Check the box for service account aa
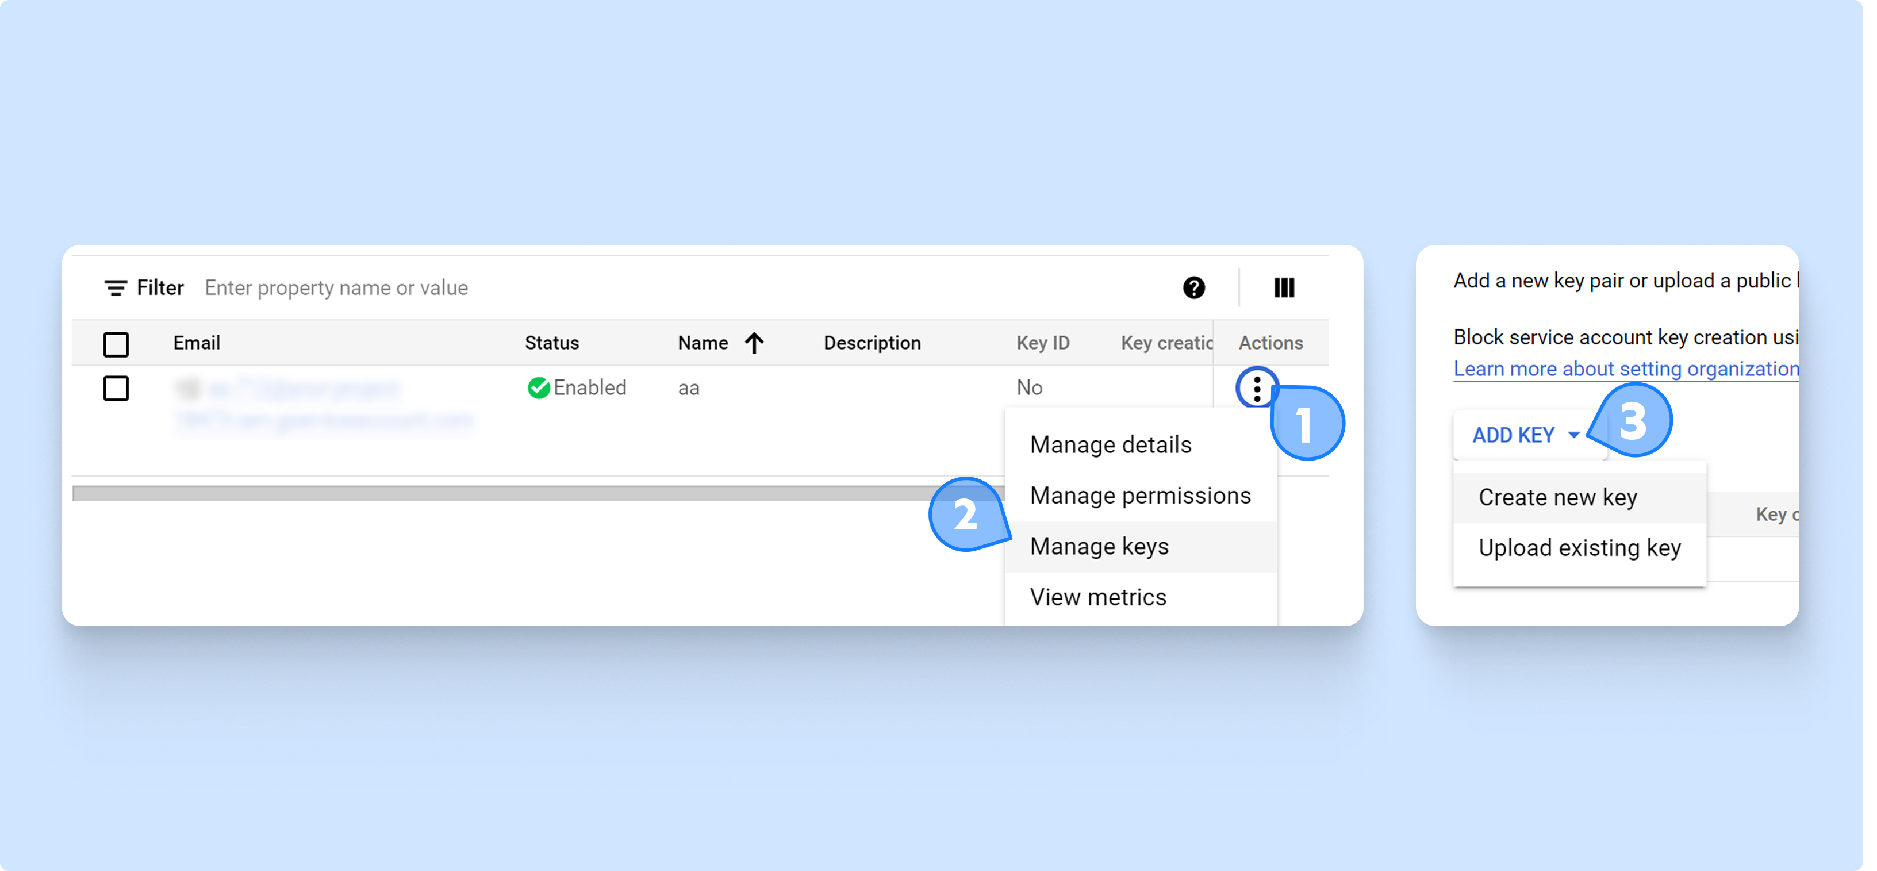 point(116,389)
